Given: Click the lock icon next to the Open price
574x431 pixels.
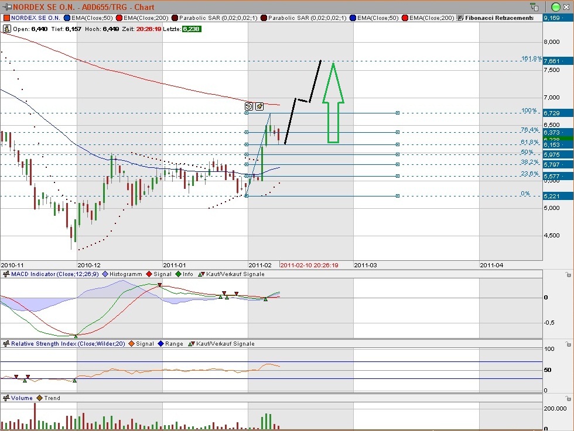Looking at the screenshot, I should point(5,29).
